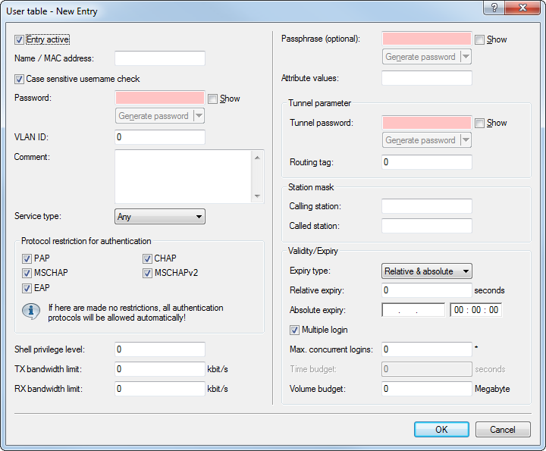Expand the Expiry type dropdown
Viewport: 546px width, 451px height.
point(426,271)
